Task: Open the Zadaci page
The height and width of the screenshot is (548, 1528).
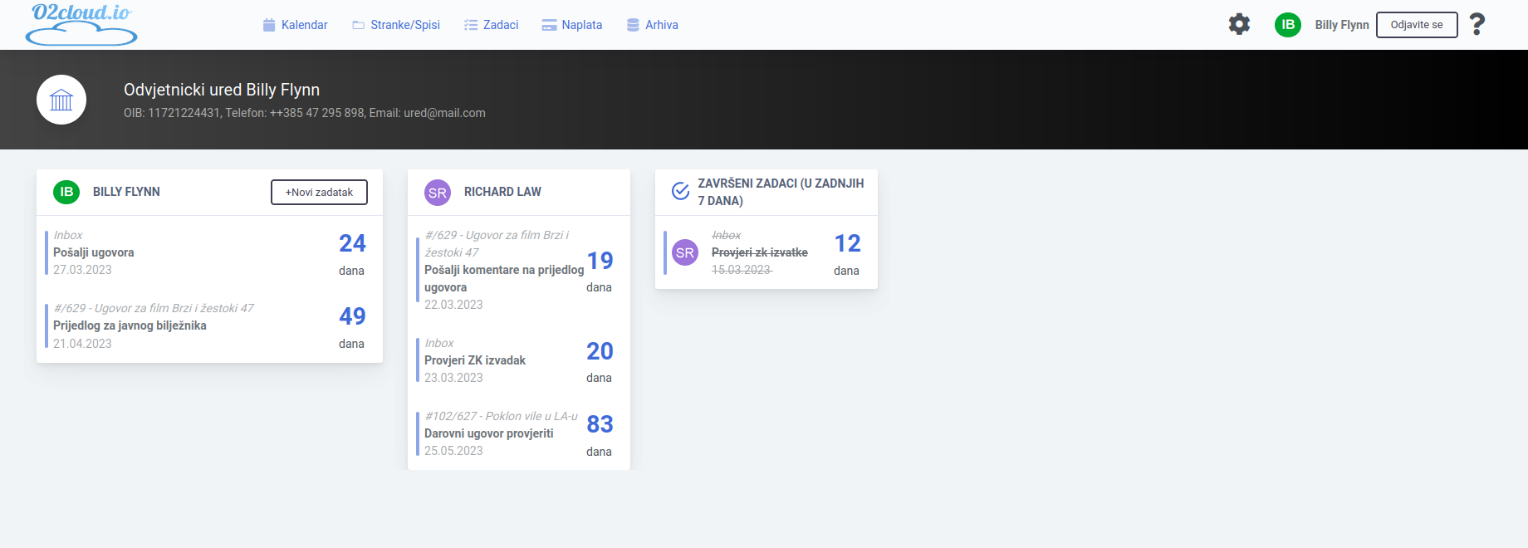Action: point(491,25)
